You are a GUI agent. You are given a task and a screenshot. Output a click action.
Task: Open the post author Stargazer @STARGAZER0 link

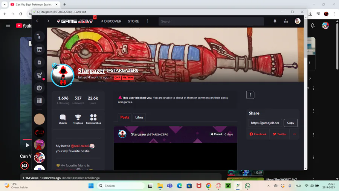pyautogui.click(x=150, y=134)
